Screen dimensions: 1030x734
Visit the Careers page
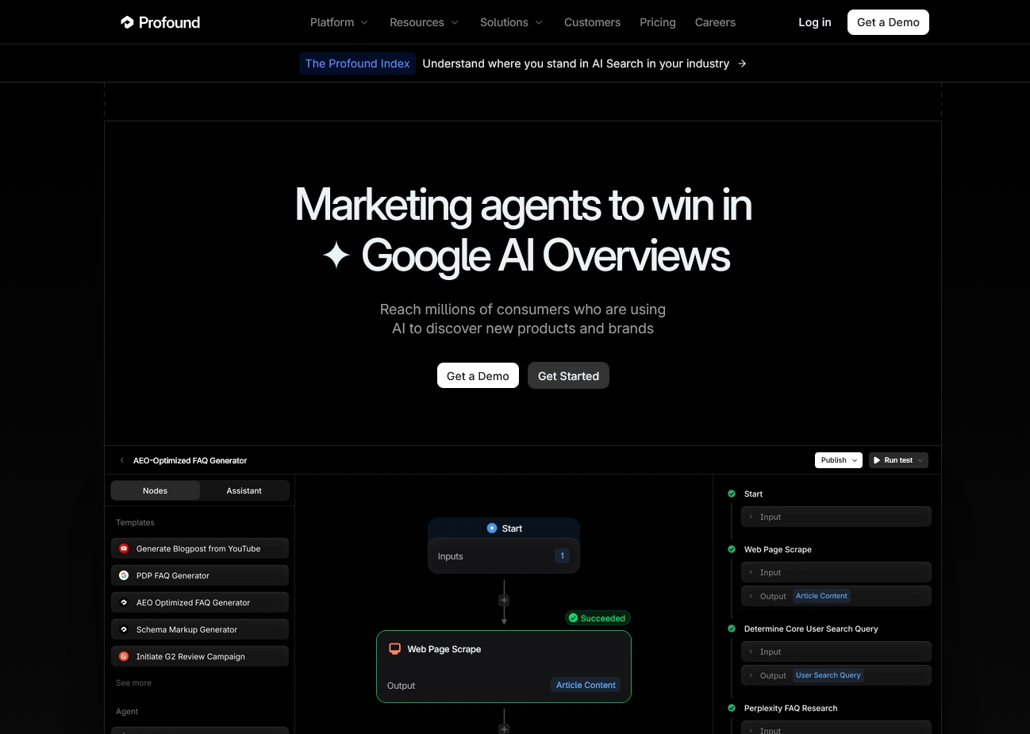coord(715,22)
